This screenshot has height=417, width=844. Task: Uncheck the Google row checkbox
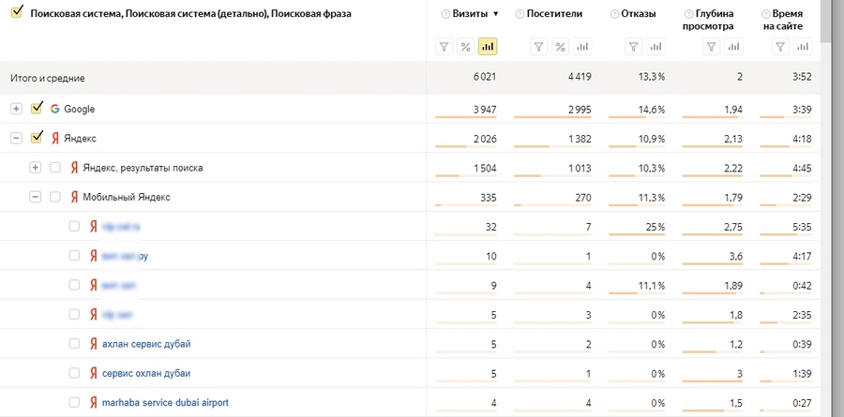tap(36, 108)
